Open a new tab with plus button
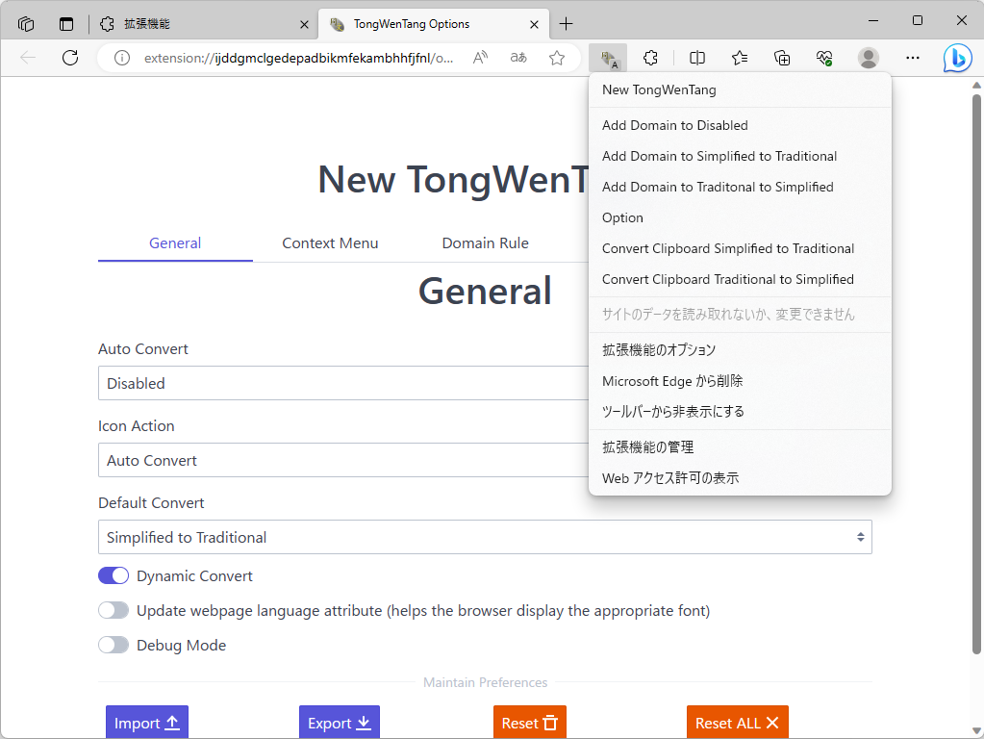This screenshot has height=739, width=984. pyautogui.click(x=566, y=24)
